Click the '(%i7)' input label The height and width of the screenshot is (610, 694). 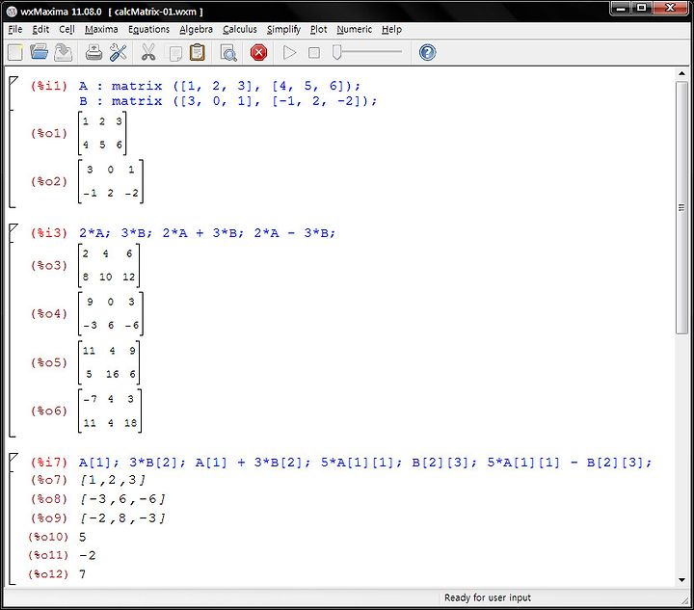(x=49, y=463)
